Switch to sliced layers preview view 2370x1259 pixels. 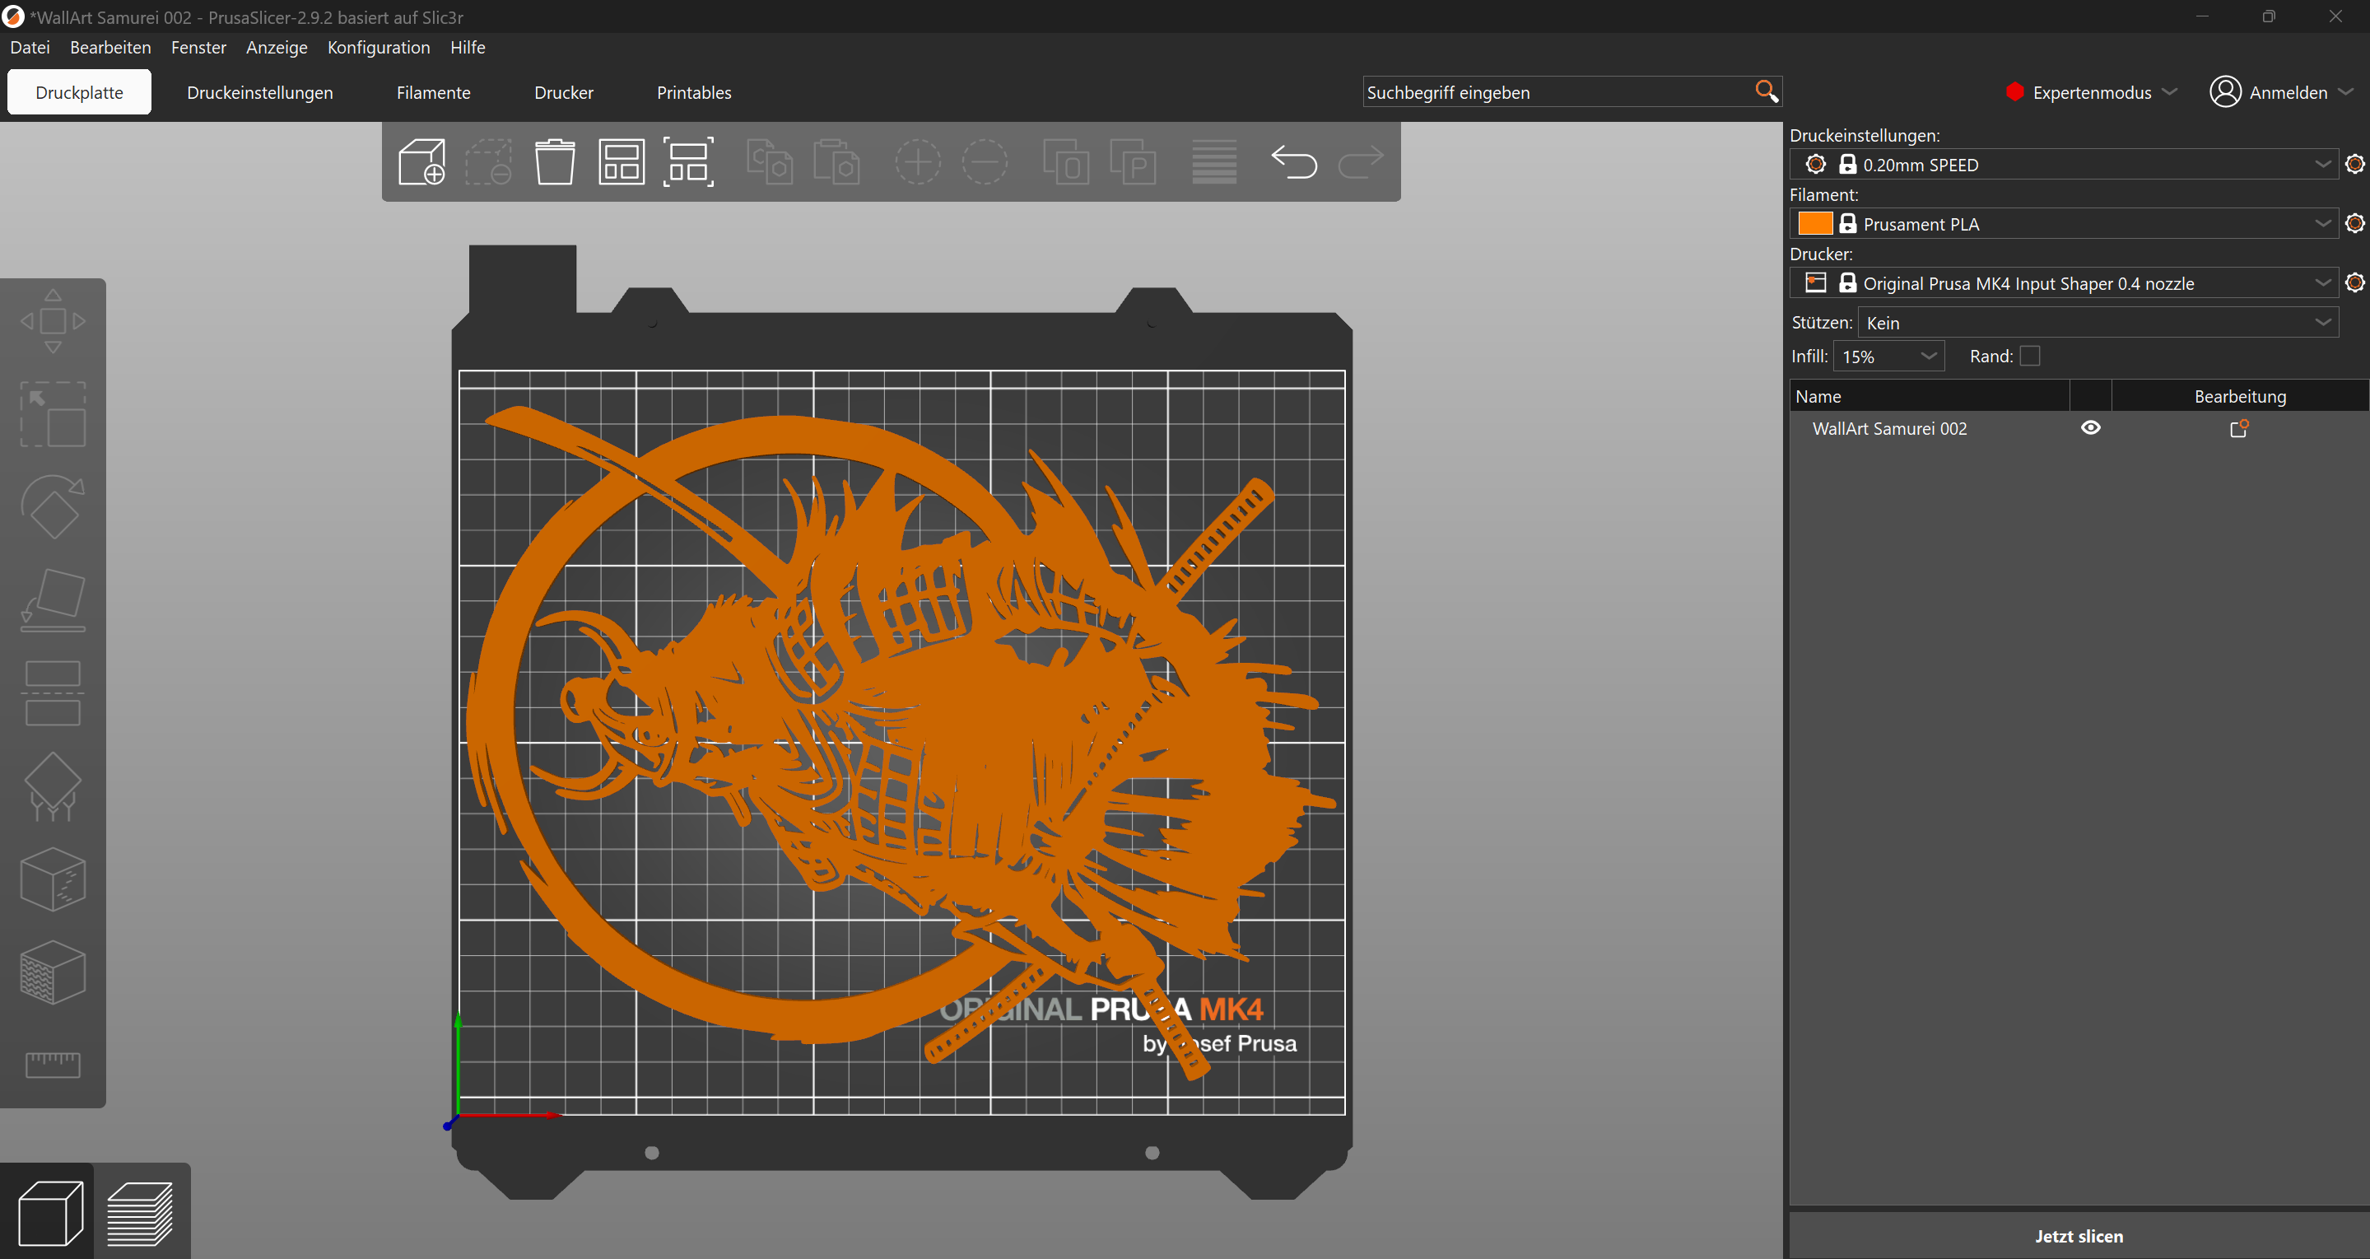pyautogui.click(x=141, y=1213)
